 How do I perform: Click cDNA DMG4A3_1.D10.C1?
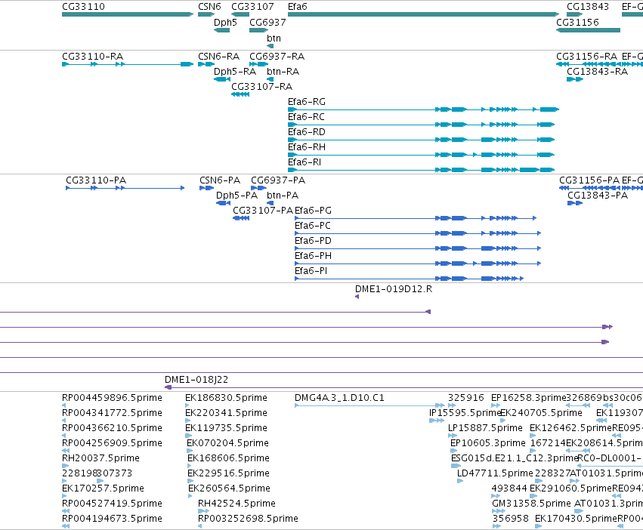coord(369,405)
